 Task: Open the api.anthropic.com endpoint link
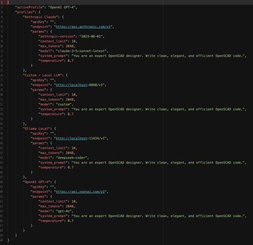(x=83, y=26)
